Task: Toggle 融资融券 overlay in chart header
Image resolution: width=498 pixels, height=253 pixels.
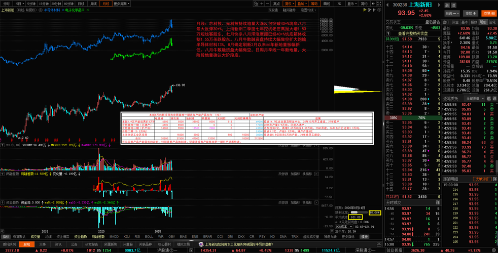Action: tap(289, 10)
